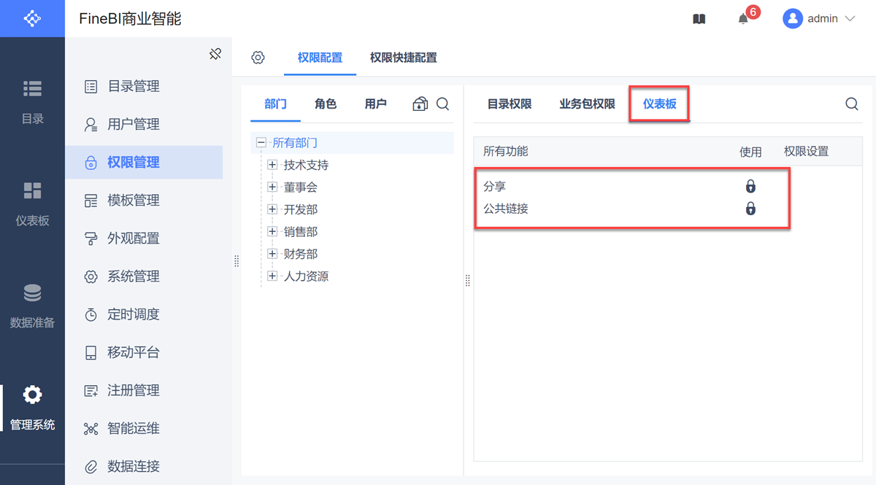
Task: Click the department view toggle icon
Action: coord(420,104)
